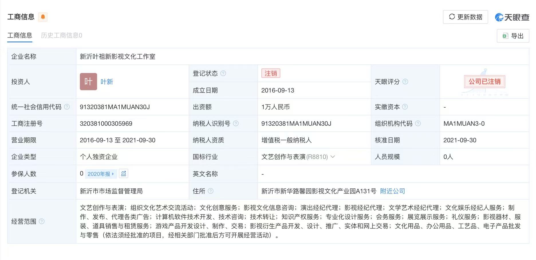Image resolution: width=536 pixels, height=260 pixels.
Task: Click the 叶 investor avatar thumbnail
Action: point(88,82)
